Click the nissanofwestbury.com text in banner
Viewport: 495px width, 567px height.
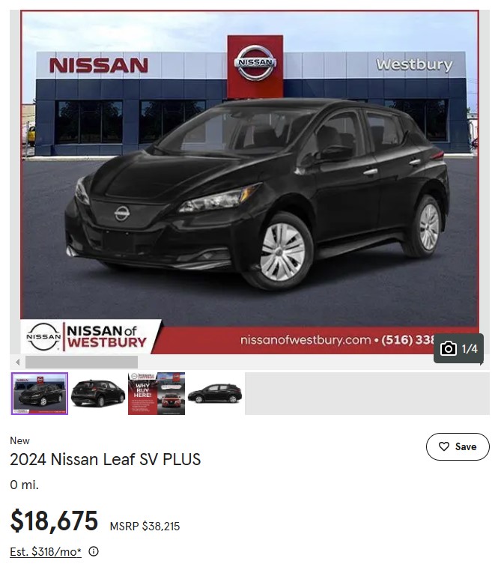click(306, 340)
